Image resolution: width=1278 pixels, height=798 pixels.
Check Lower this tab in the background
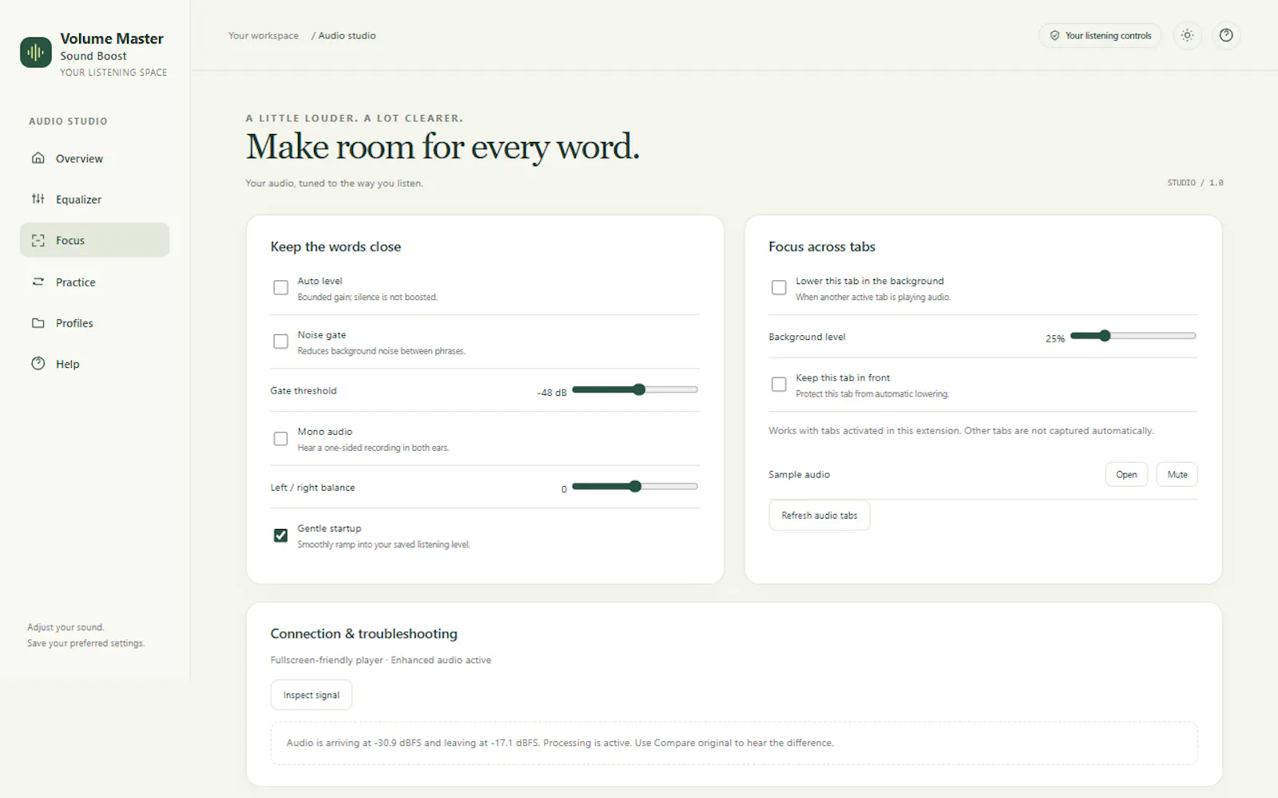coord(779,287)
